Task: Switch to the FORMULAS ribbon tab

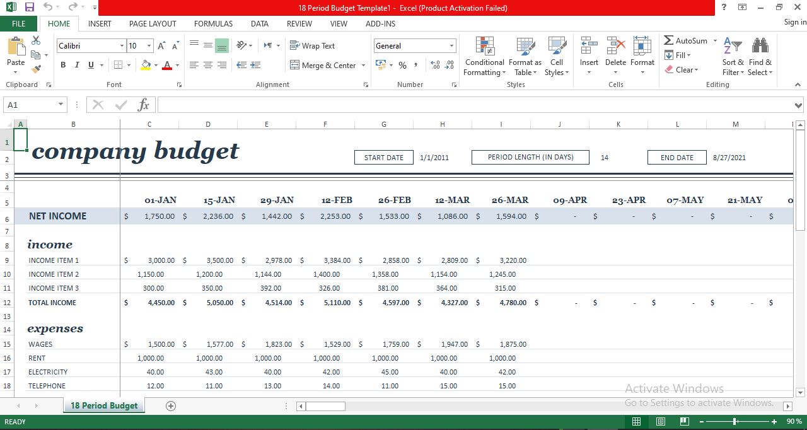Action: [213, 23]
